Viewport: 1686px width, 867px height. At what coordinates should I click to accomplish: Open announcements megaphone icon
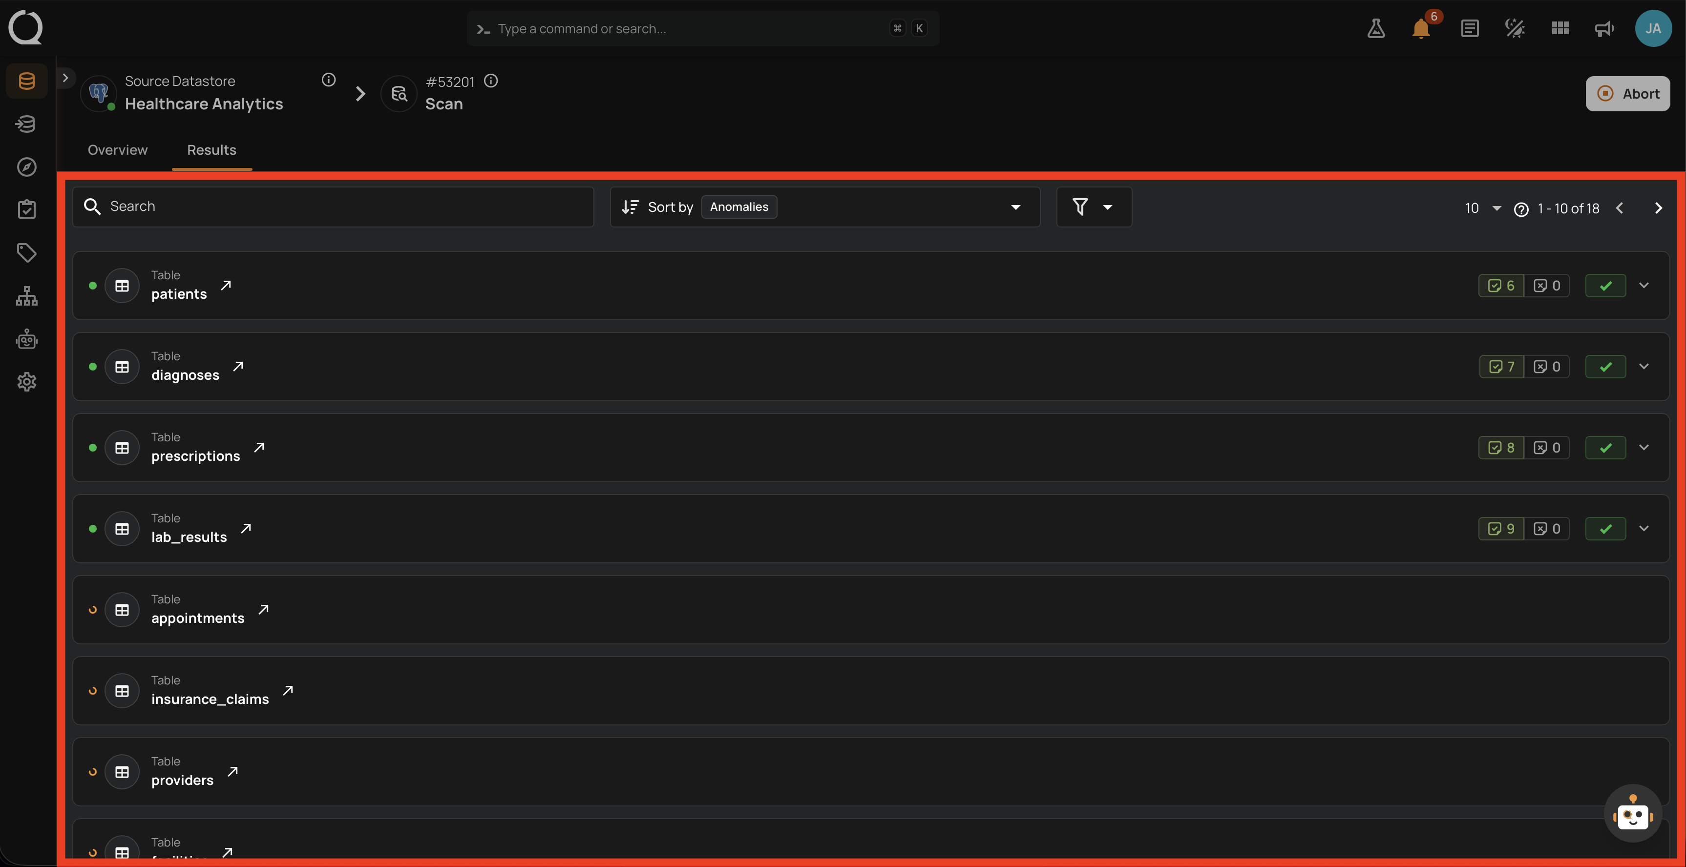pyautogui.click(x=1604, y=29)
